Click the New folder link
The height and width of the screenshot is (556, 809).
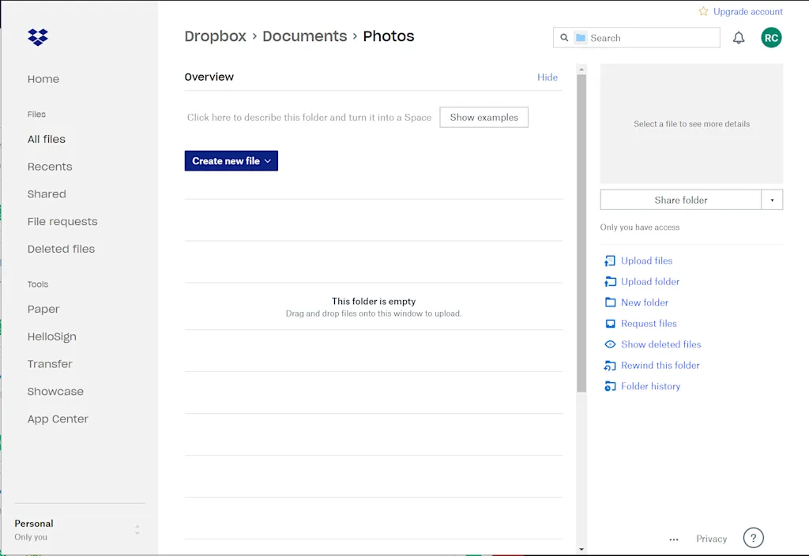pos(645,302)
